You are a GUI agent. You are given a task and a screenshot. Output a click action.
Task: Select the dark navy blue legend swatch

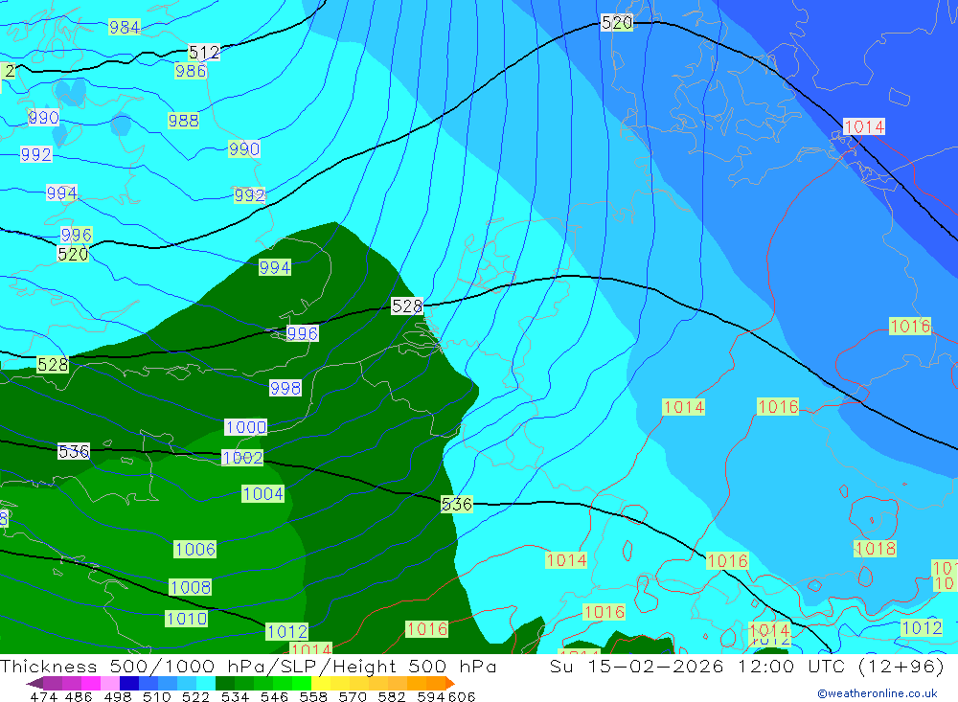pos(129,683)
